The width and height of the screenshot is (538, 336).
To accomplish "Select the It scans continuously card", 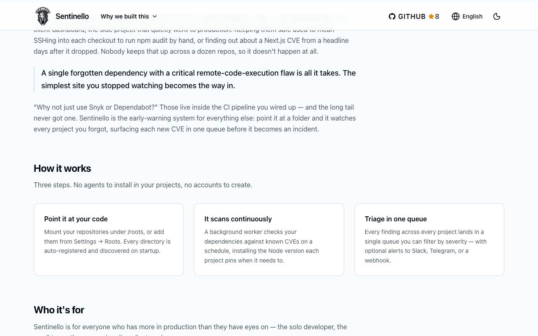I will pyautogui.click(x=269, y=239).
